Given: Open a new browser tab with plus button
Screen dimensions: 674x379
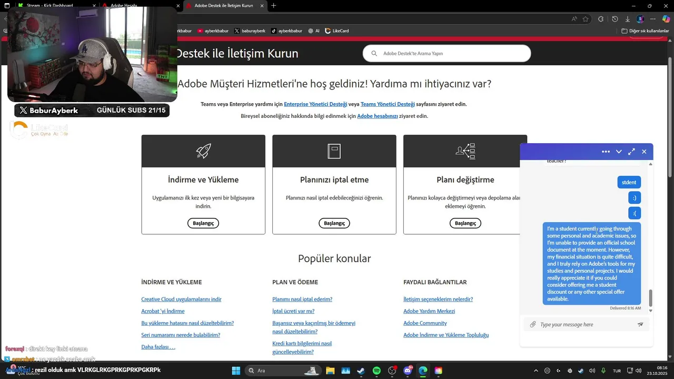Looking at the screenshot, I should tap(273, 5).
